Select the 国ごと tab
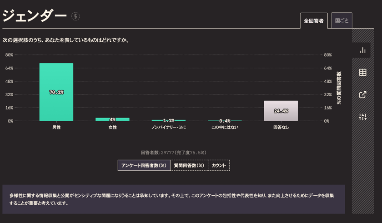382x223 pixels. pos(342,20)
